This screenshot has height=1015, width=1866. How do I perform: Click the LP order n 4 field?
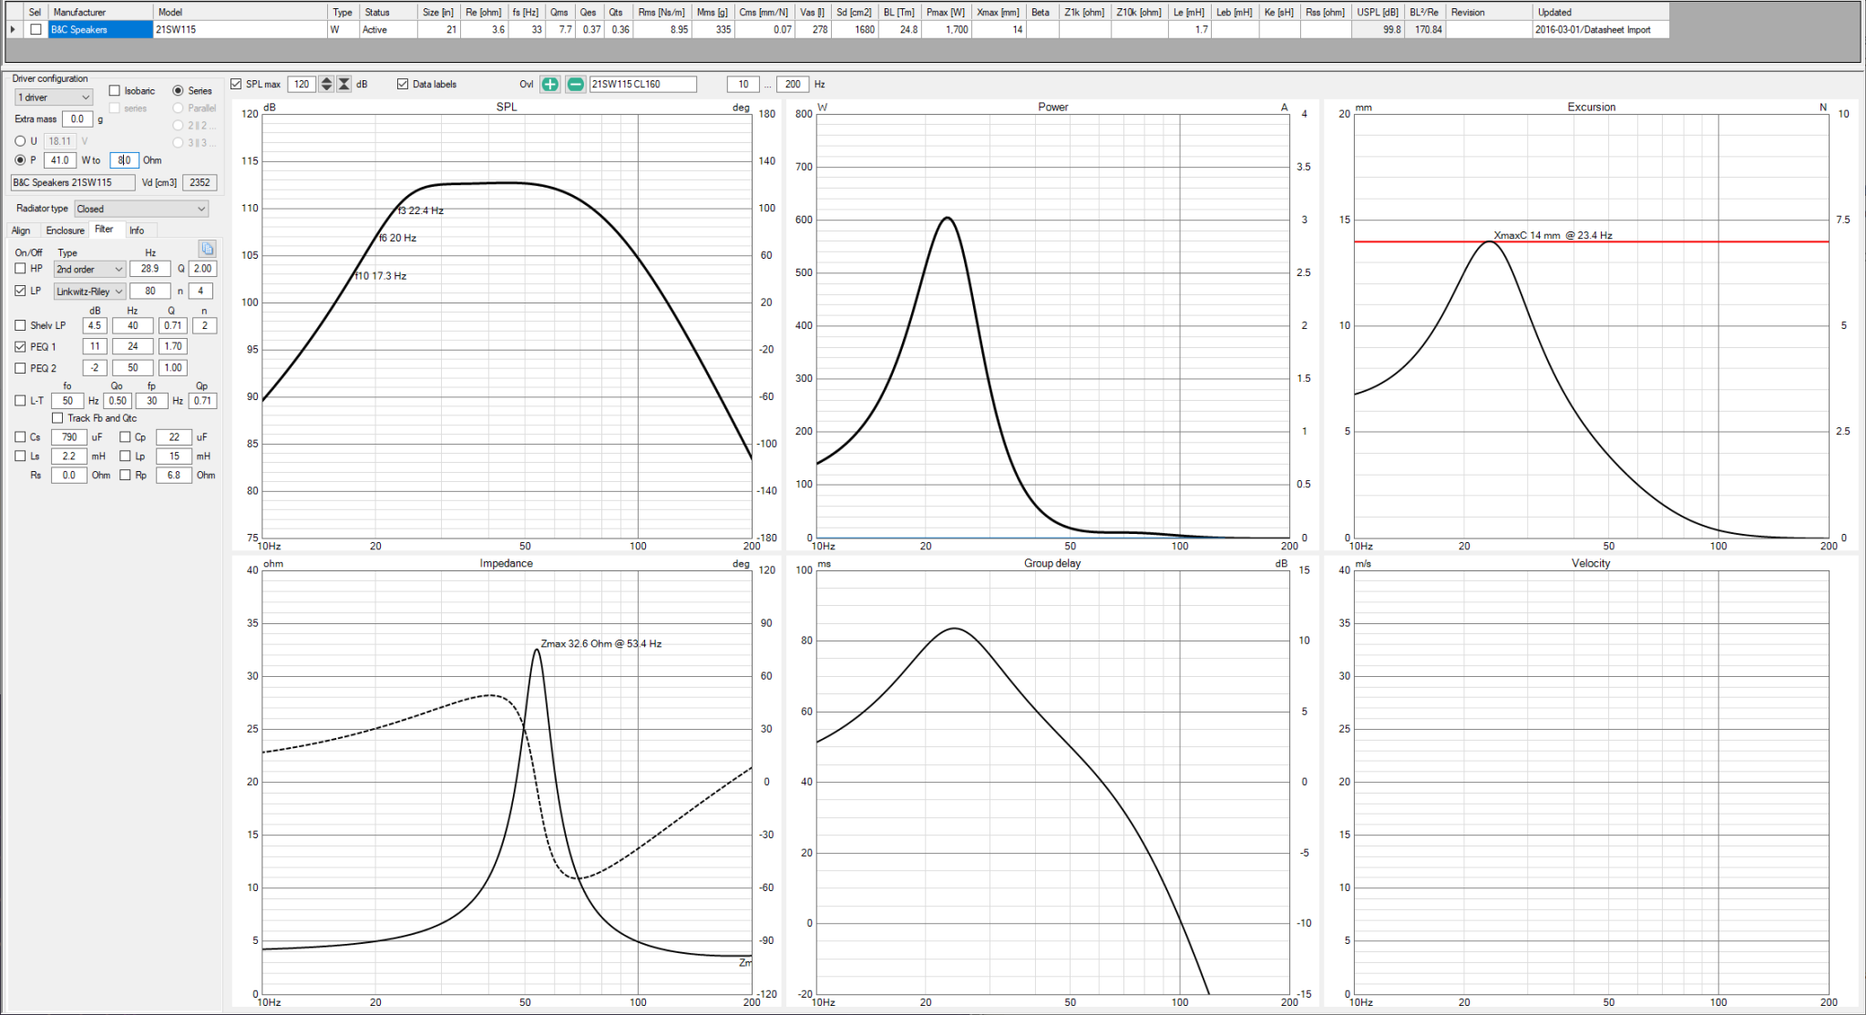click(201, 291)
